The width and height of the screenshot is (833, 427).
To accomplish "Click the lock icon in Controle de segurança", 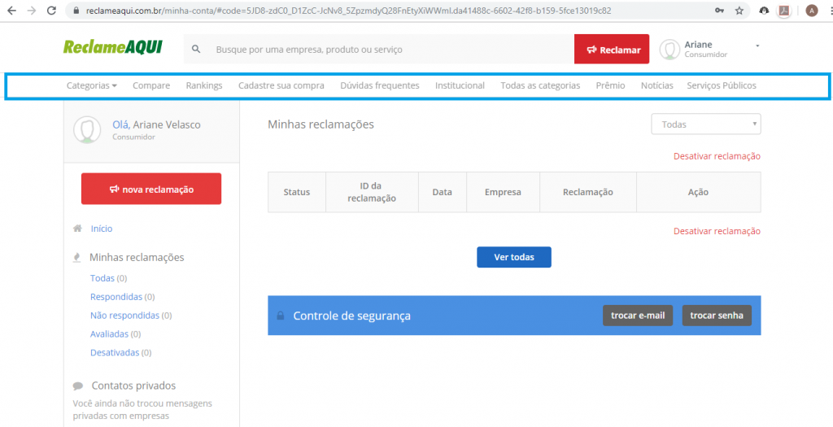I will [x=281, y=316].
